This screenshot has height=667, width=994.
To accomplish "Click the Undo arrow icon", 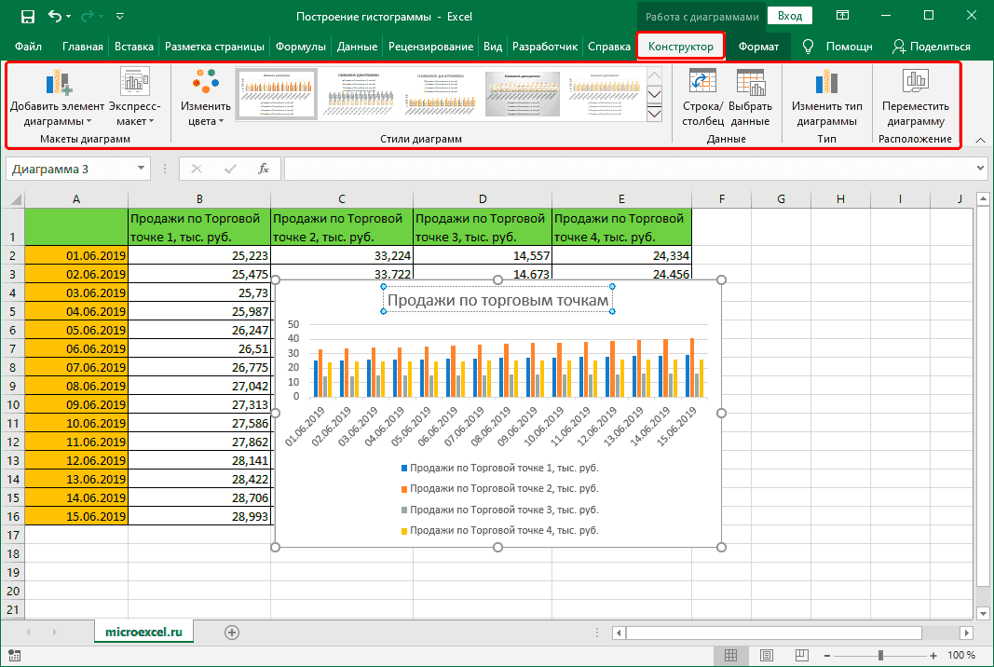I will tap(55, 16).
